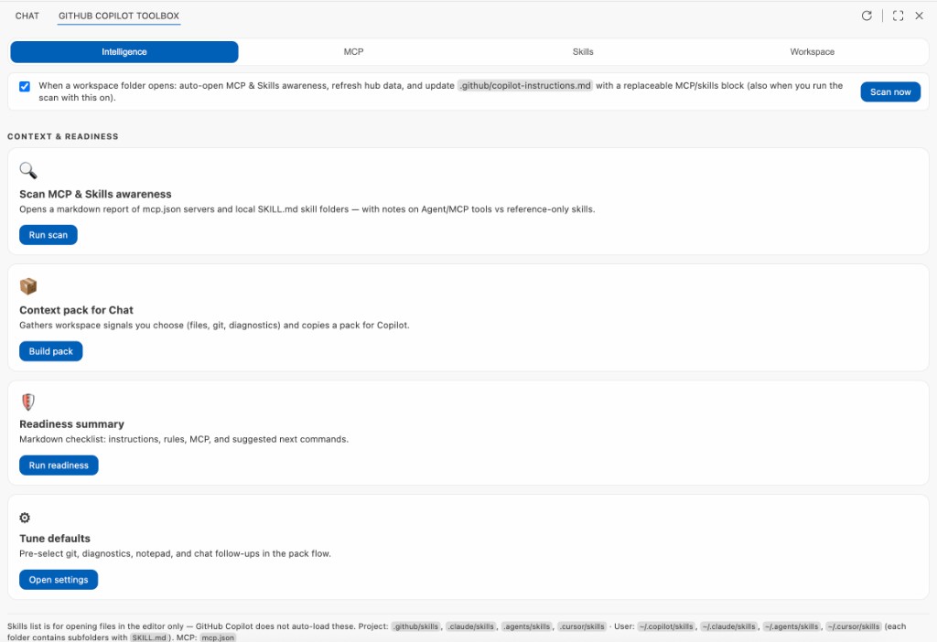Viewport: 937px width, 642px height.
Task: Open settings to tune pack defaults
Action: (58, 579)
